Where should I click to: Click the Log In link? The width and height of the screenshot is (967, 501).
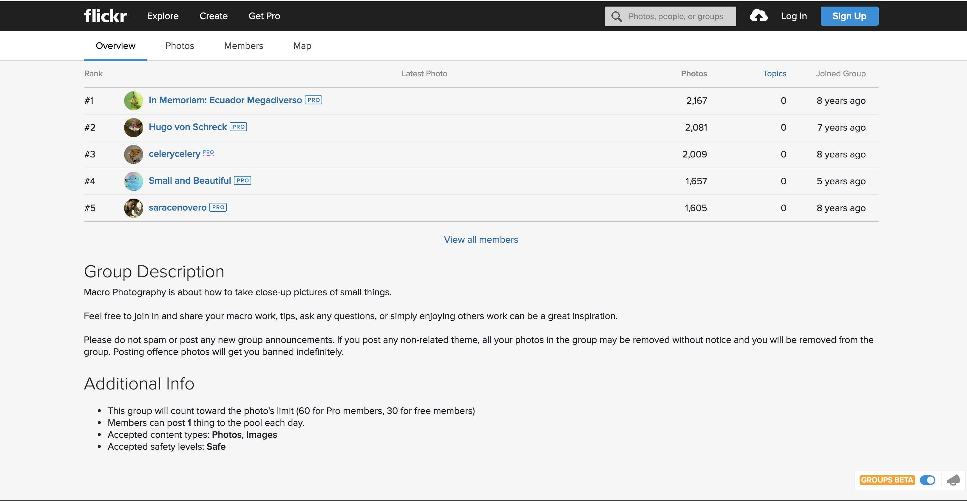(x=794, y=16)
